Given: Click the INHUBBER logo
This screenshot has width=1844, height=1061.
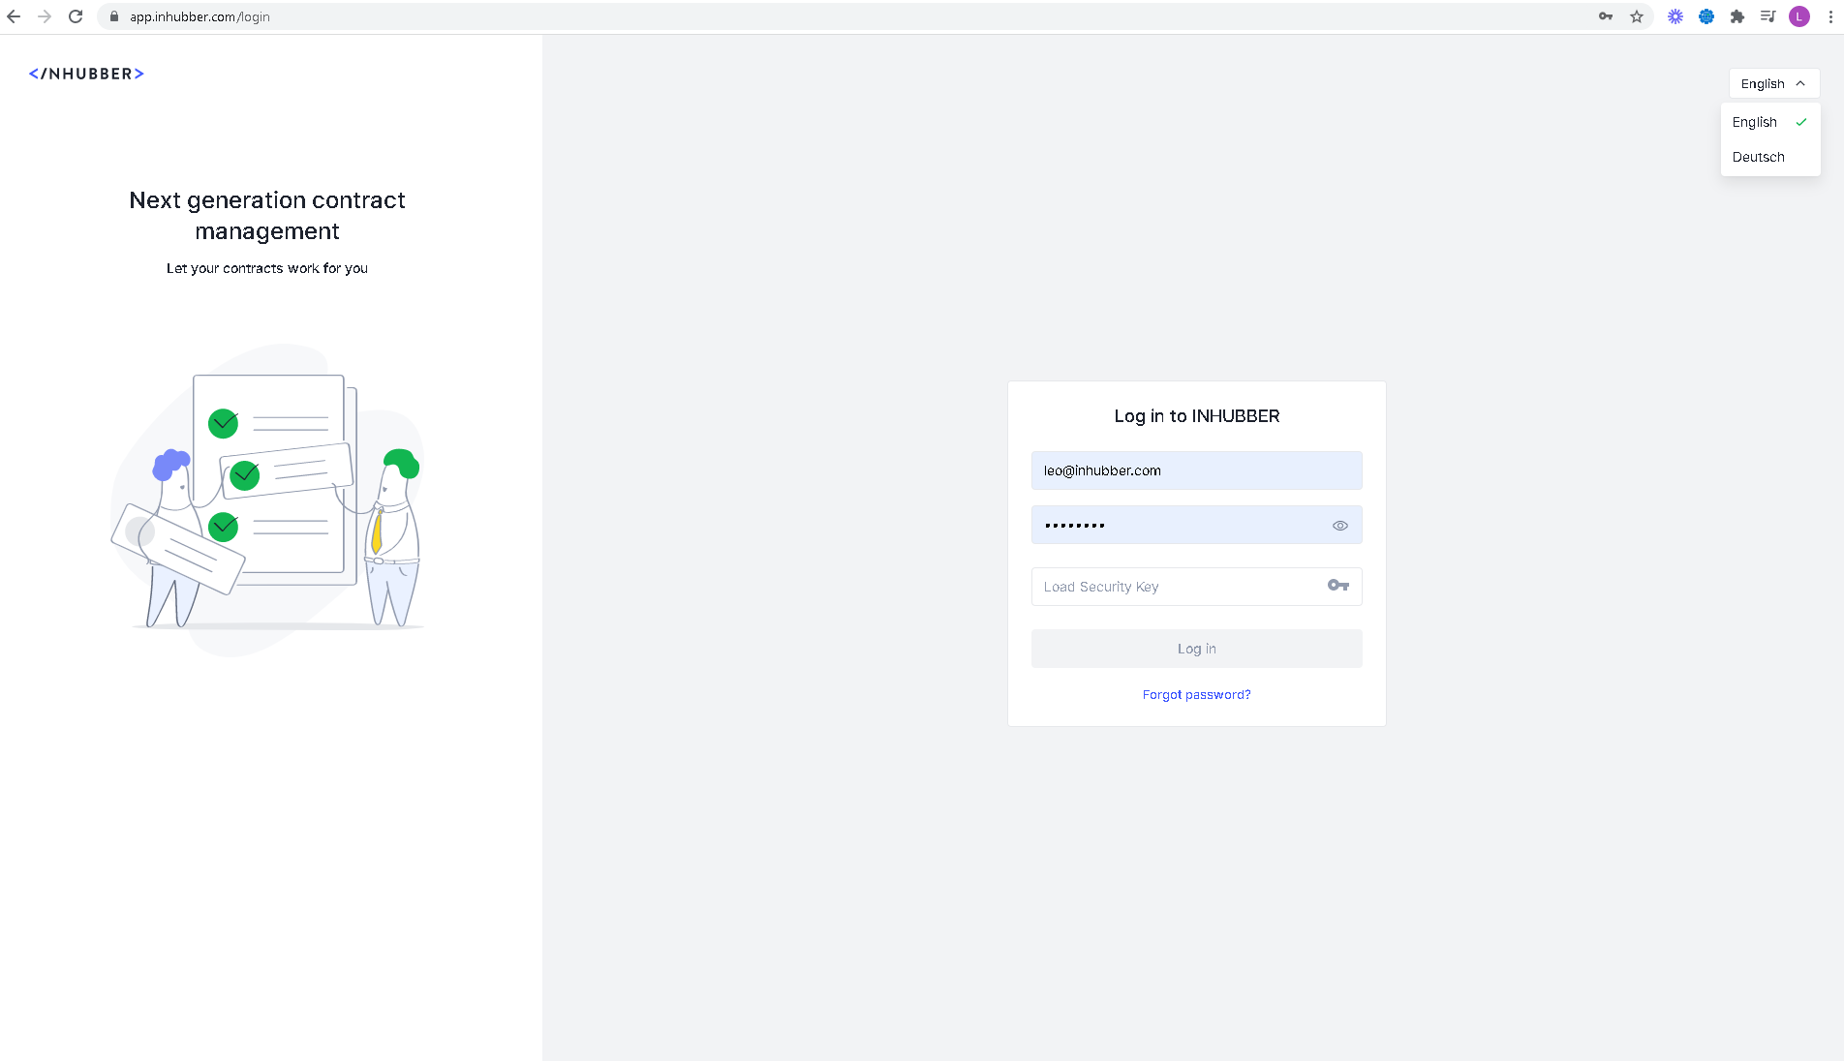Looking at the screenshot, I should point(86,74).
